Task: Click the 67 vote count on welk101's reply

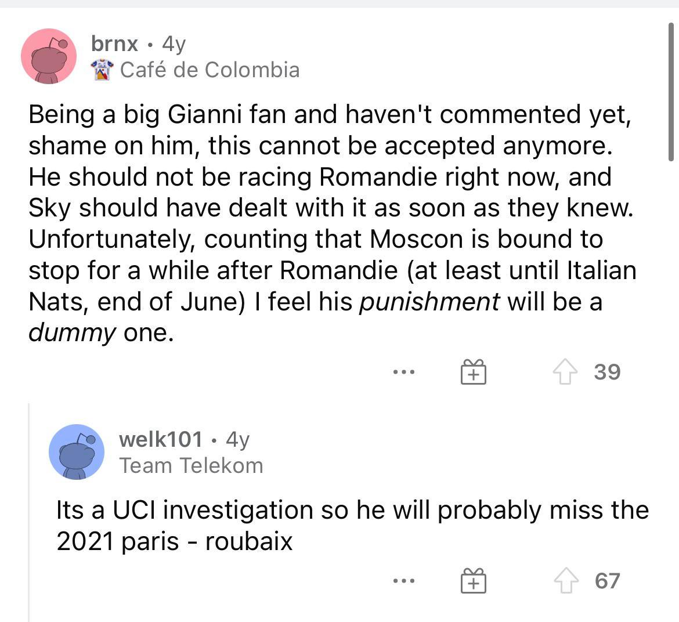Action: pyautogui.click(x=608, y=581)
